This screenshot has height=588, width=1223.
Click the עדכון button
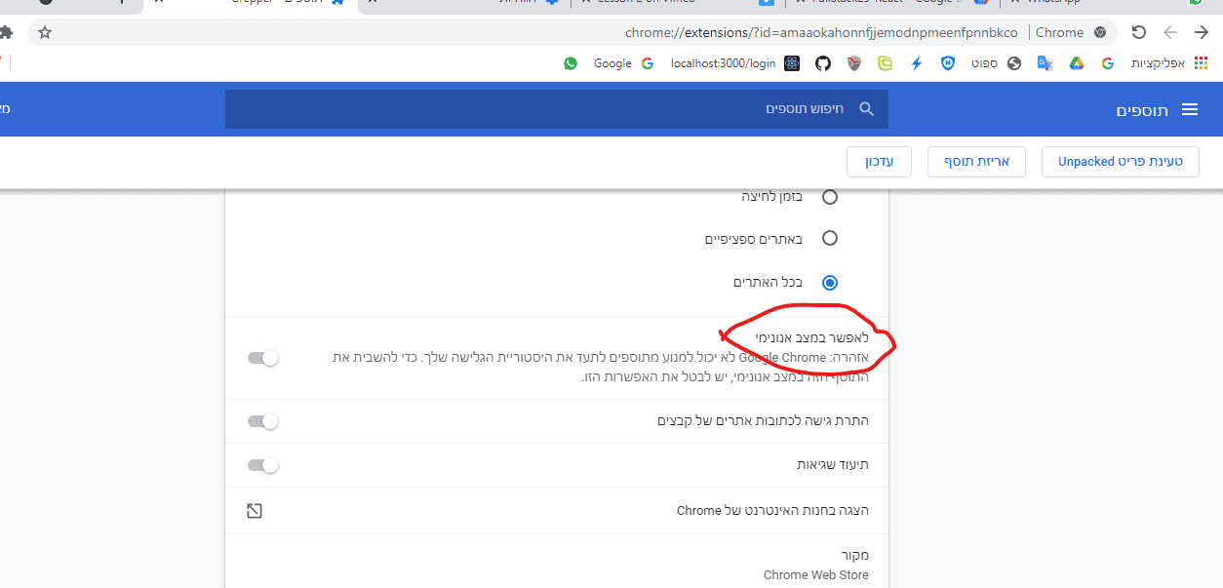880,162
